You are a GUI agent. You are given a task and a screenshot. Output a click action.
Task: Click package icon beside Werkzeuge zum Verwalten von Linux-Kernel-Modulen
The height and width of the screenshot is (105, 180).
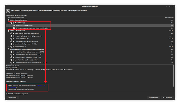click(16, 28)
